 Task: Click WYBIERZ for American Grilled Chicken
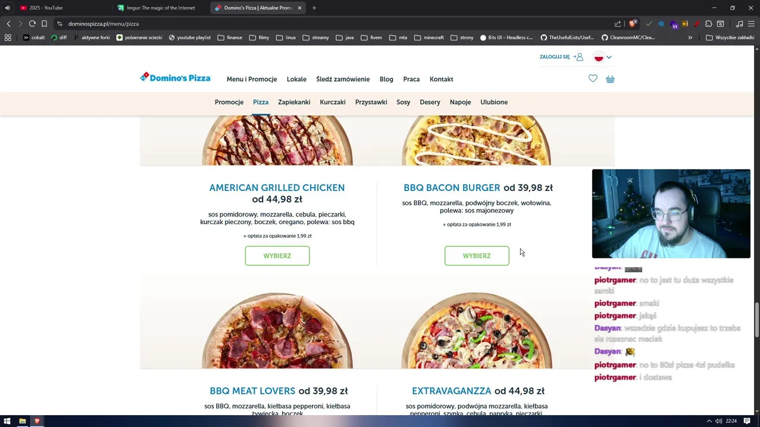click(277, 256)
